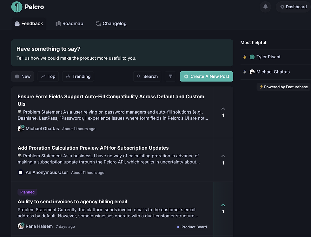Switch to the Roadmap tab

69,23
